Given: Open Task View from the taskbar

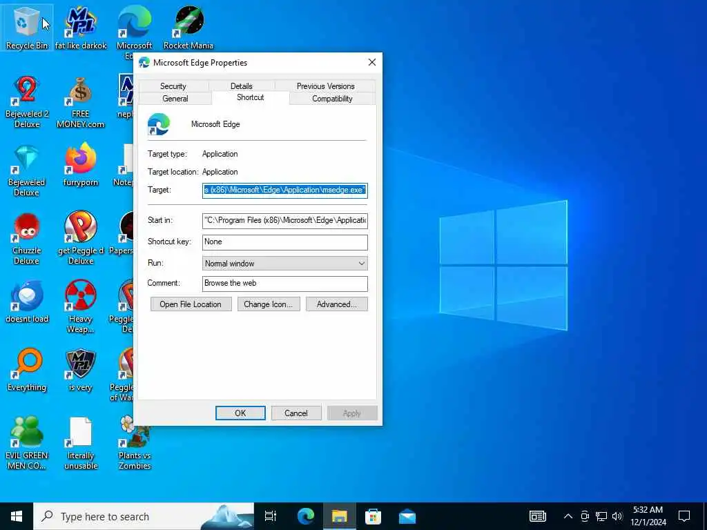Looking at the screenshot, I should 271,516.
